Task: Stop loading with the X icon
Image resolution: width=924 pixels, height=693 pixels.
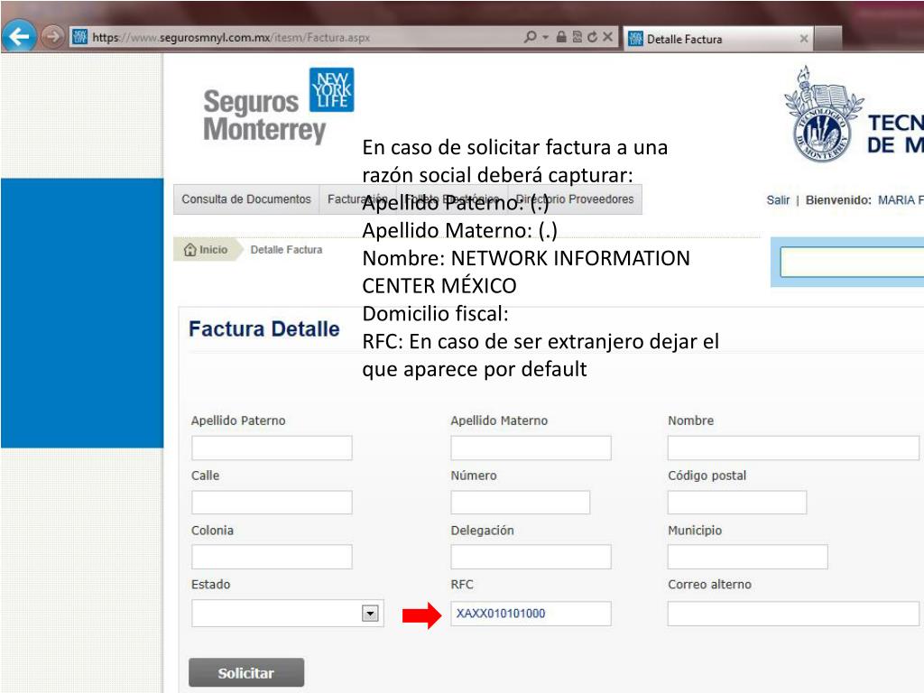Action: [x=607, y=36]
